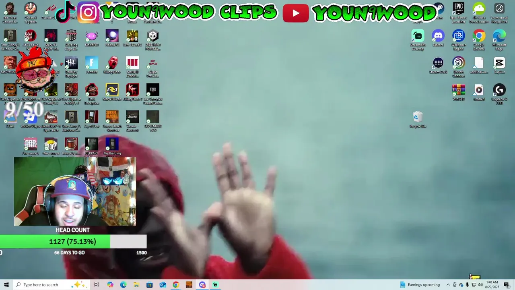Click the taskbar search box
Image resolution: width=515 pixels, height=290 pixels.
[x=51, y=285]
